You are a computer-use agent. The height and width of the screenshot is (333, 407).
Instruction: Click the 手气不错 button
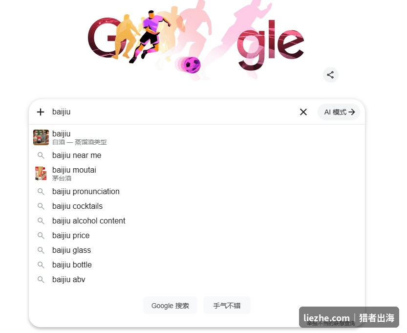point(227,306)
